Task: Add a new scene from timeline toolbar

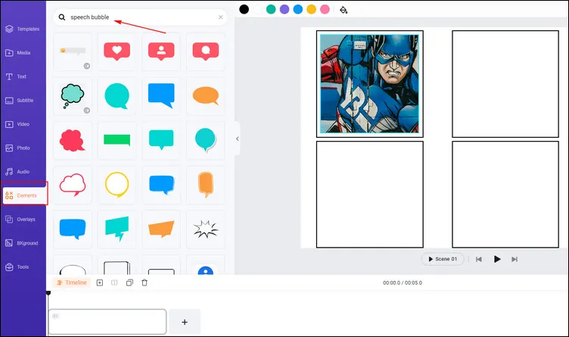Action: (100, 282)
